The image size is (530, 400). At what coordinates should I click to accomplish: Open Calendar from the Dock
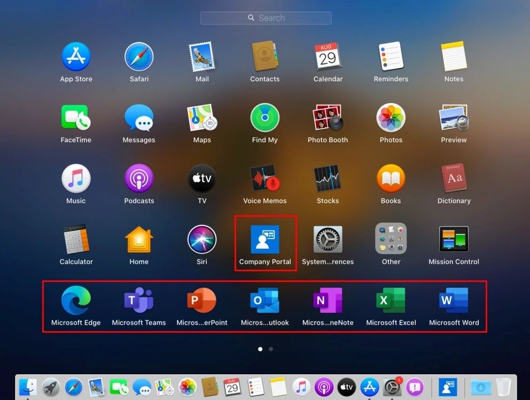(233, 387)
